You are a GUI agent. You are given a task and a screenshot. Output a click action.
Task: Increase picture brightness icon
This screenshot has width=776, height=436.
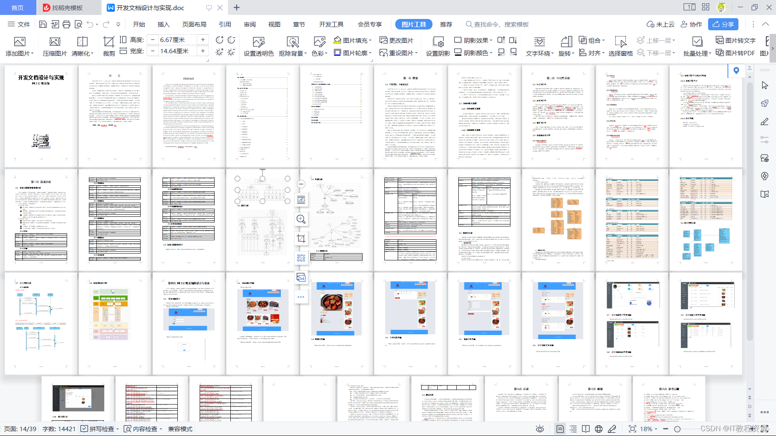[x=219, y=52]
